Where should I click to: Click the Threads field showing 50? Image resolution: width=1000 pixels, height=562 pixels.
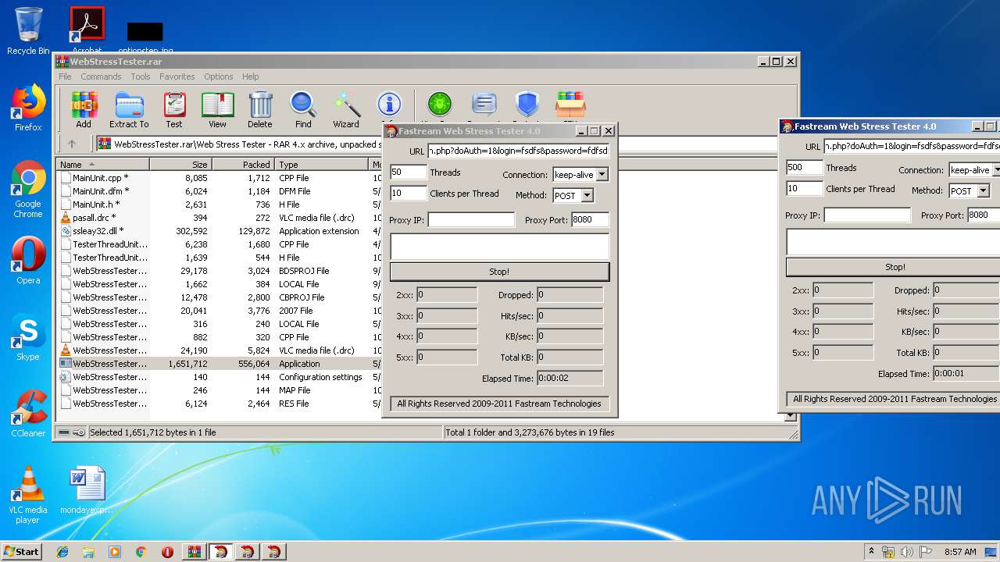409,172
